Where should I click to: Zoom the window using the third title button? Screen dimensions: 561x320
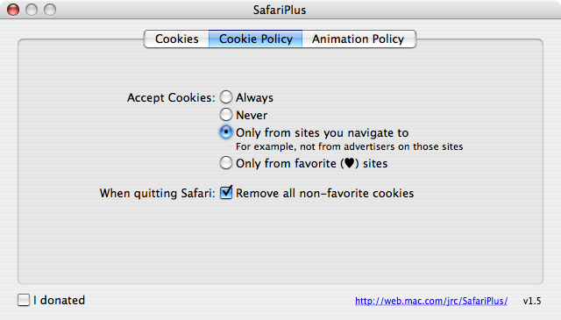click(50, 10)
